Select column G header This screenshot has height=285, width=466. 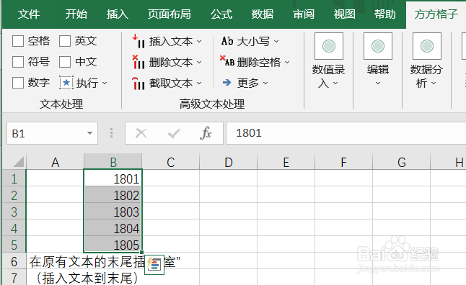click(402, 162)
